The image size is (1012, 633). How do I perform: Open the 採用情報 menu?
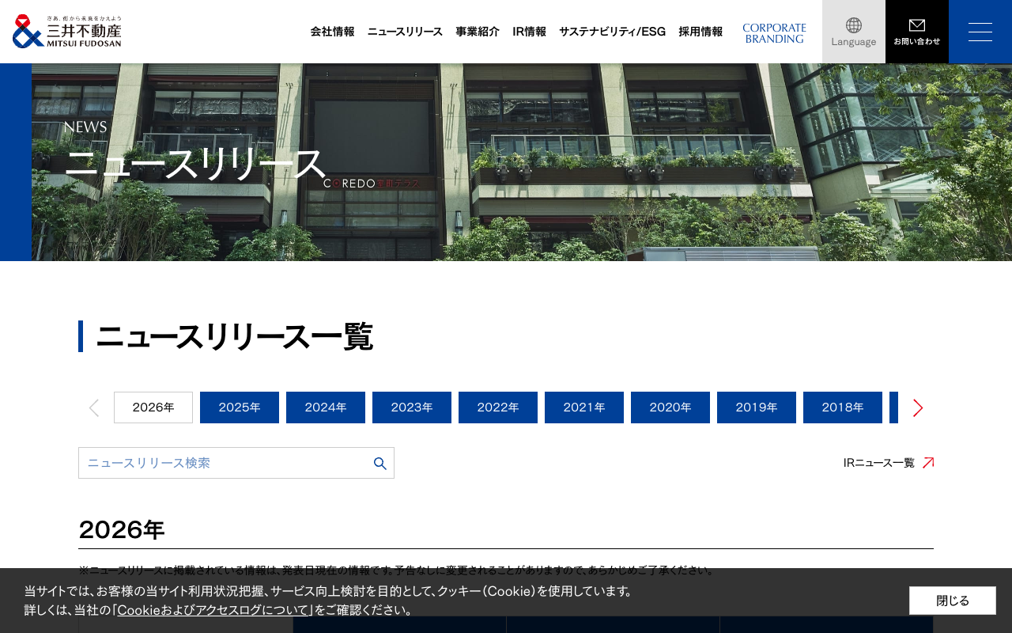(700, 32)
